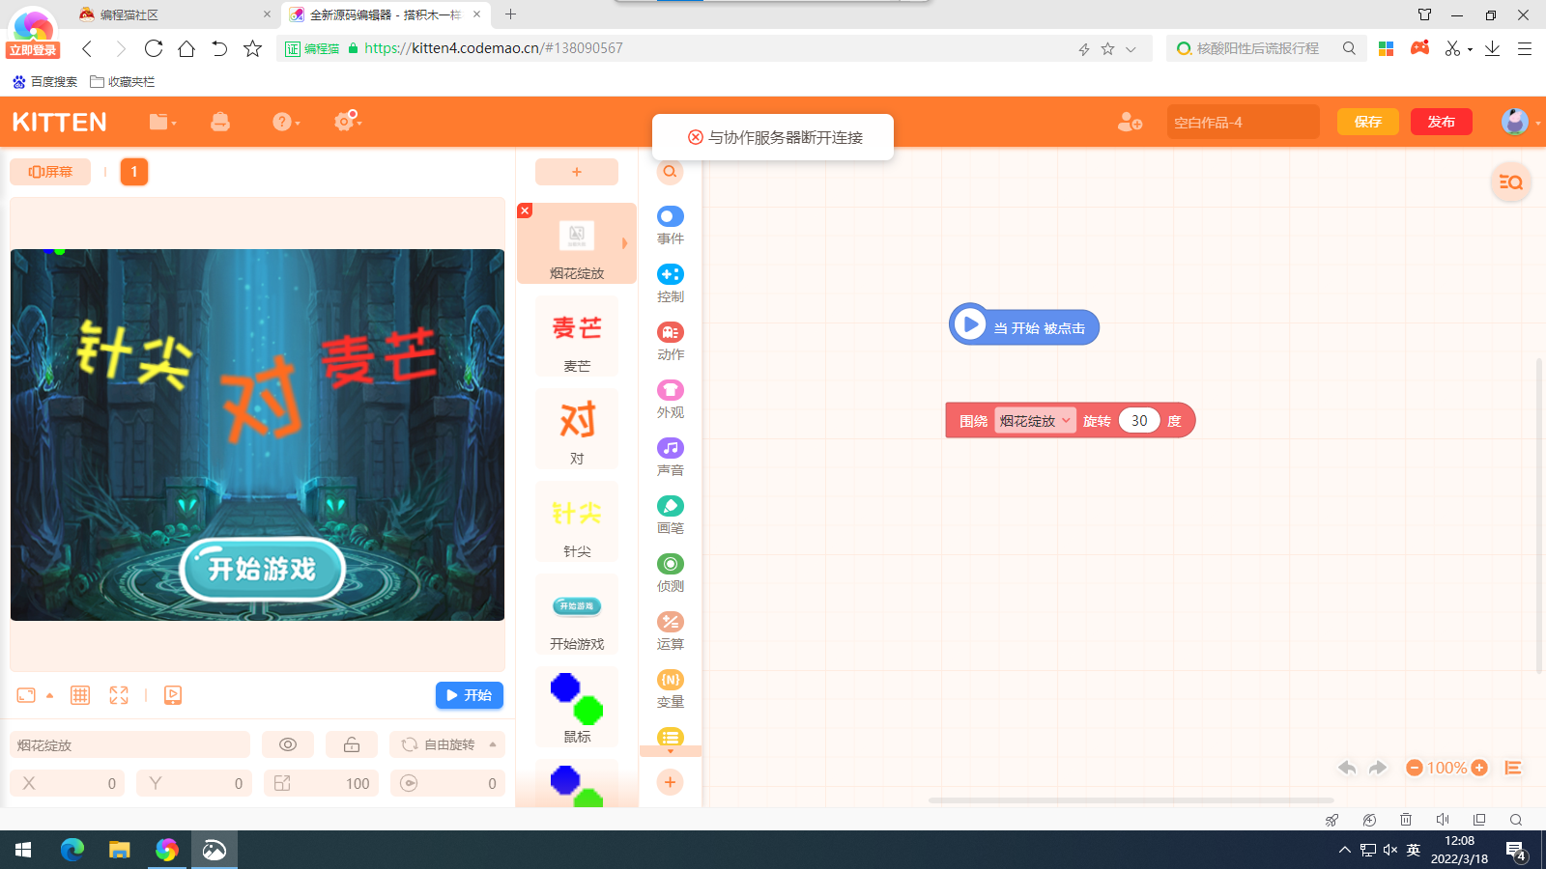Enter fullscreen stage mode
Screen dimensions: 1546x869
click(x=119, y=695)
